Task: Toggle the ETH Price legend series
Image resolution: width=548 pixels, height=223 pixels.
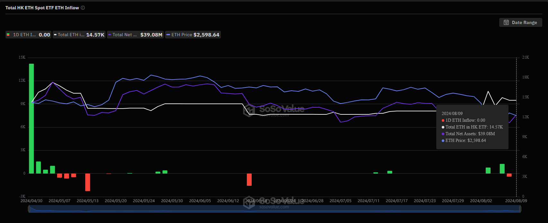Action: (193, 35)
